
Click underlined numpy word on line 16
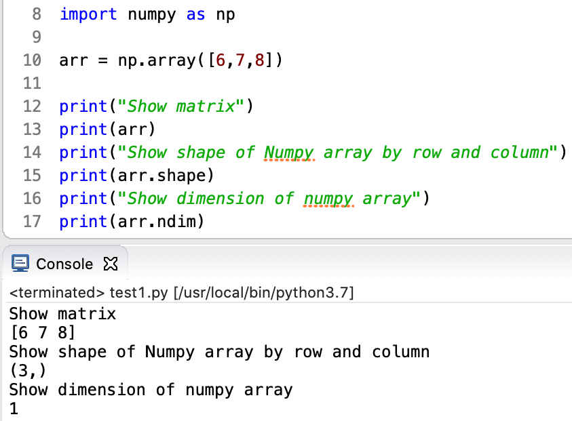[x=329, y=199]
